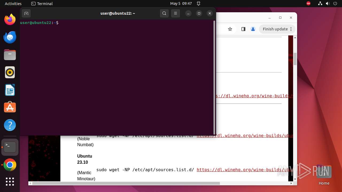
Task: Select the Terminal icon in the dock
Action: 10,147
